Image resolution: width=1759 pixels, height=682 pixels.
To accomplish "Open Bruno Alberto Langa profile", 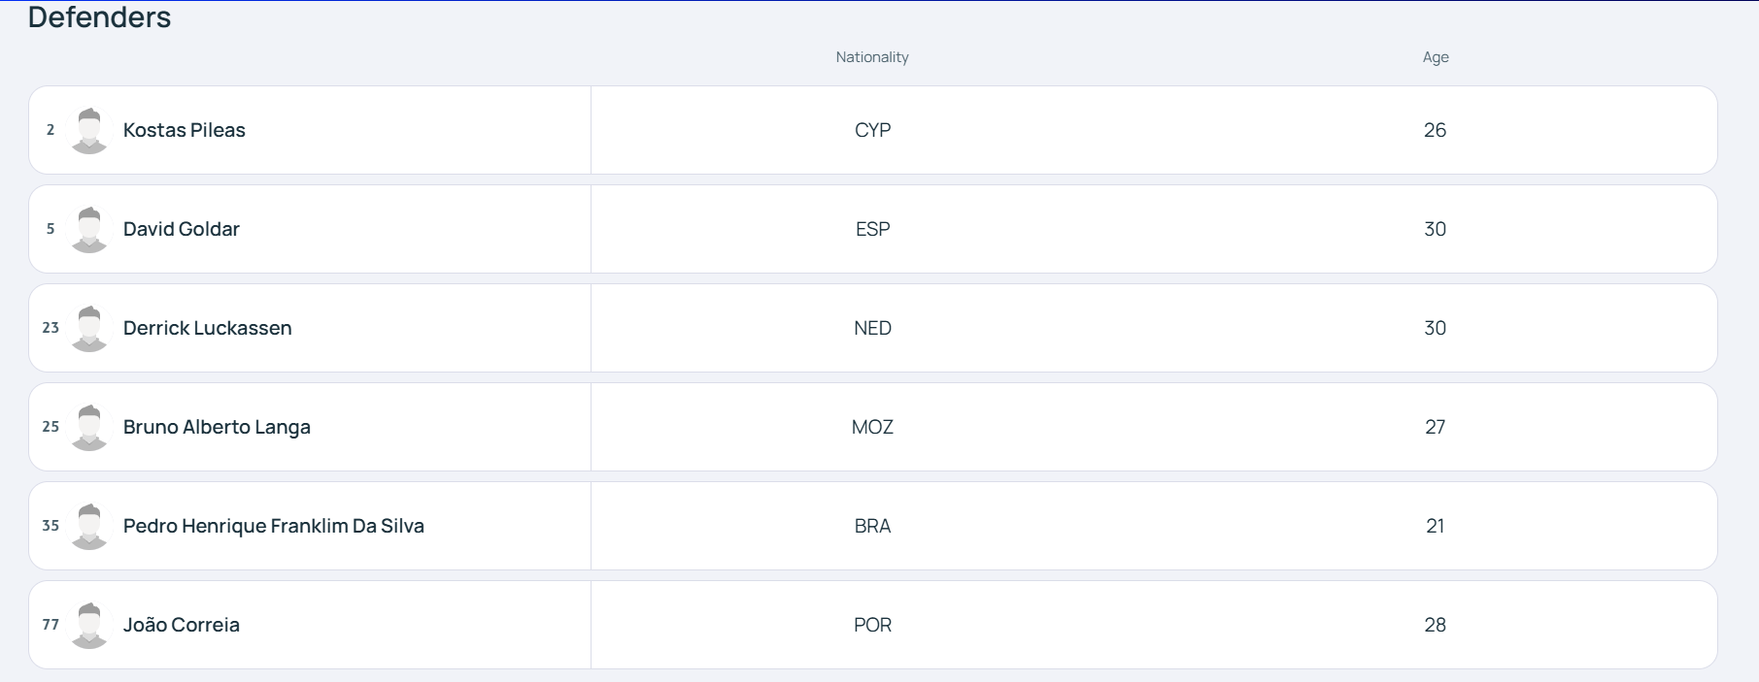I will pyautogui.click(x=217, y=427).
